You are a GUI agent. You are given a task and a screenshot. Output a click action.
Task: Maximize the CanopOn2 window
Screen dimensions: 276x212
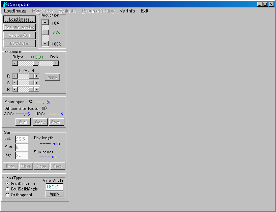pos(265,4)
